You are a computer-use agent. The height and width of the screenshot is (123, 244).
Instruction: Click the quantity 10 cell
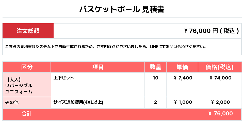tap(155, 85)
